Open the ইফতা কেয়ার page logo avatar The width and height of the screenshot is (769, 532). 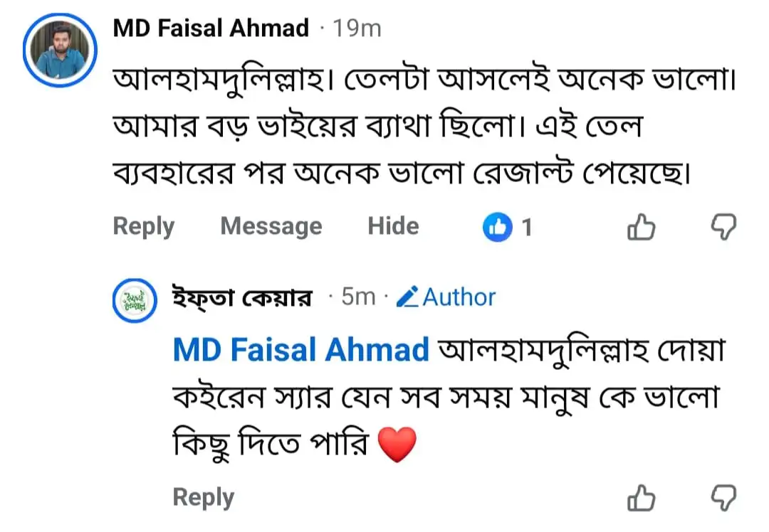[x=135, y=300]
